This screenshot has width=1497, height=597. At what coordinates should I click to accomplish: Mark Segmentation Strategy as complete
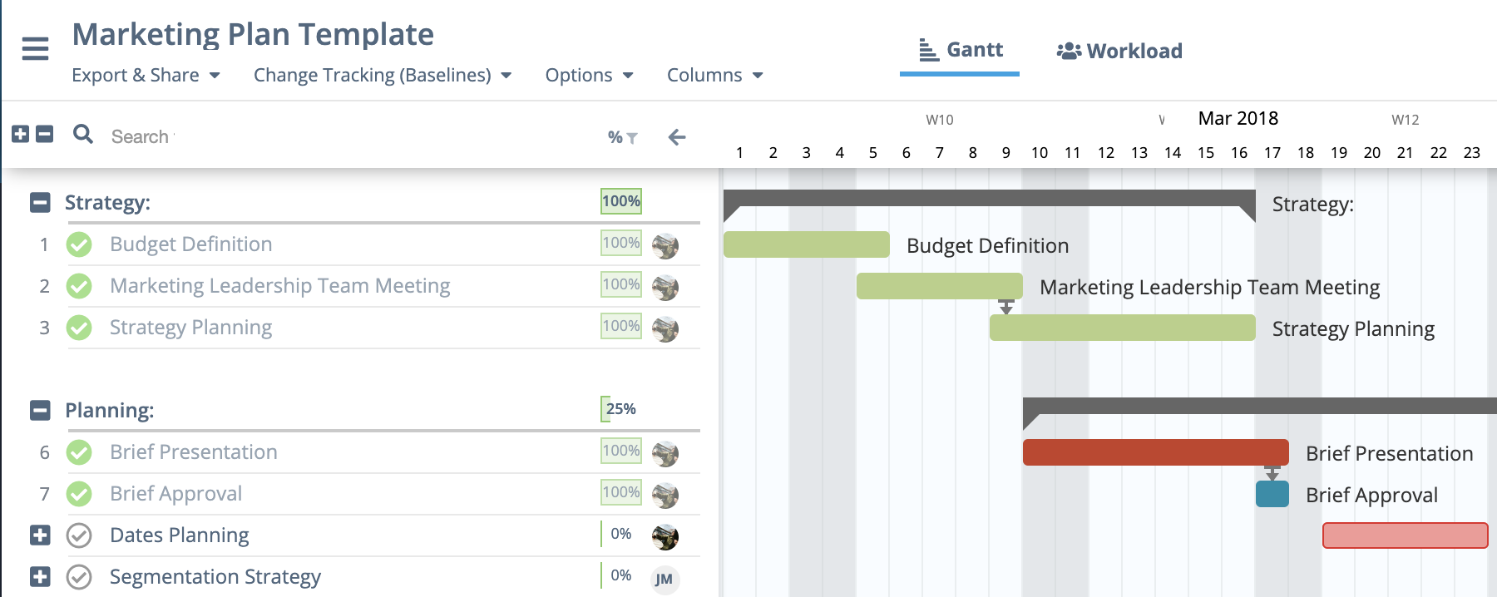tap(79, 577)
